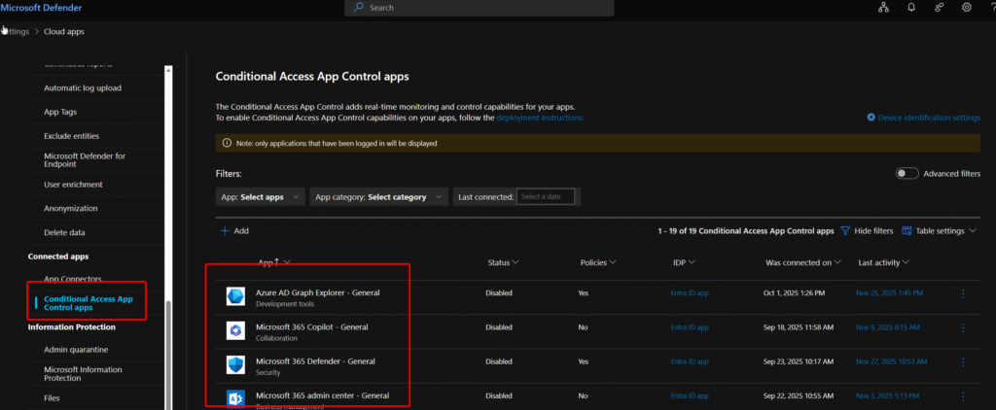Open the deployment instructions link

(x=540, y=118)
